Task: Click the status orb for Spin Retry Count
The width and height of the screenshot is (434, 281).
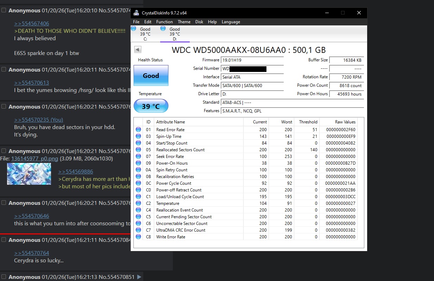Action: tap(138, 170)
